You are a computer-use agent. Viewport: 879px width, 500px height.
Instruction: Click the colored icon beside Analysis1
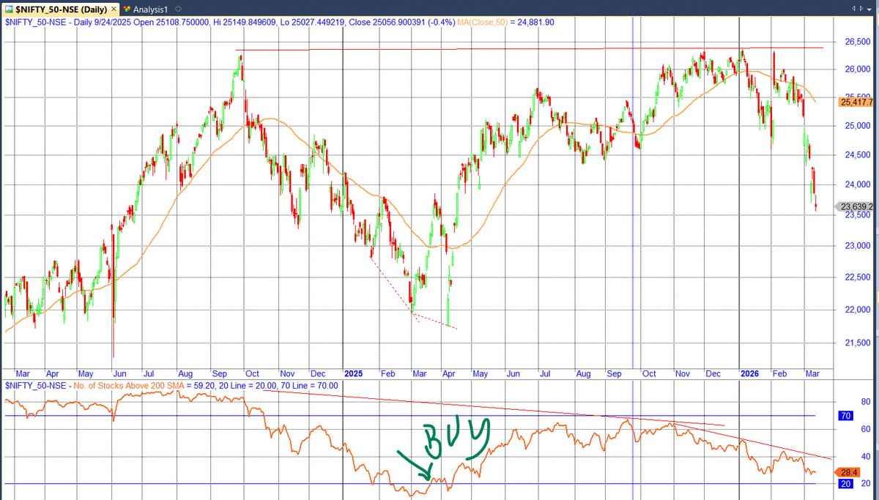click(127, 9)
